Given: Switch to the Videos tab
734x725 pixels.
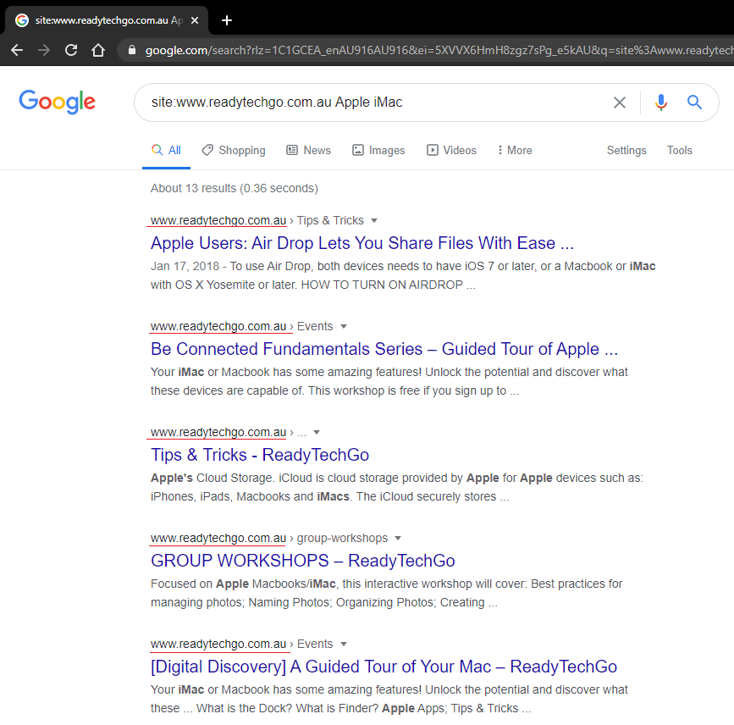Looking at the screenshot, I should click(451, 151).
